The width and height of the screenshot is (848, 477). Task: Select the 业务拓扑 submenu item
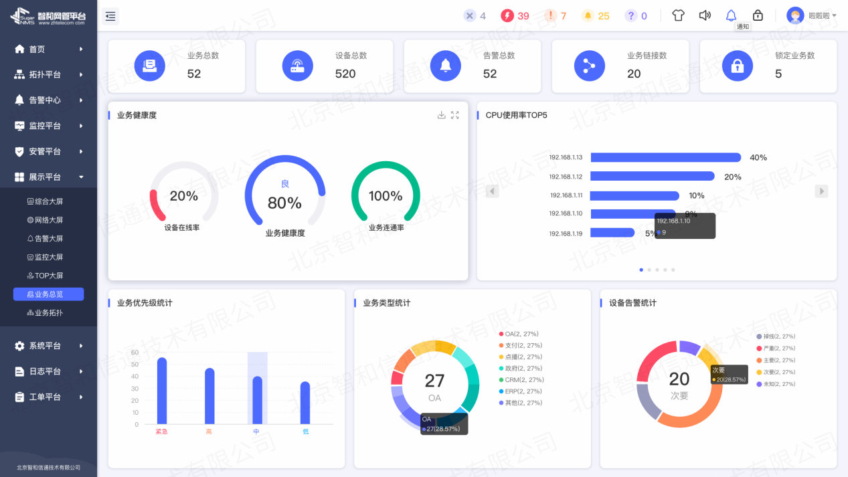point(48,313)
